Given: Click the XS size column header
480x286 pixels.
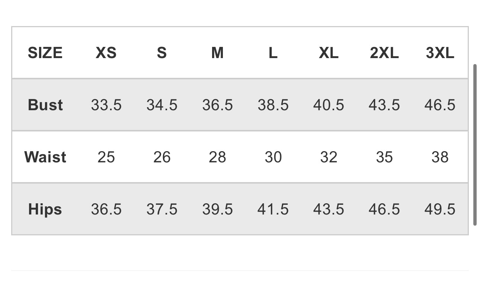Looking at the screenshot, I should tap(106, 53).
